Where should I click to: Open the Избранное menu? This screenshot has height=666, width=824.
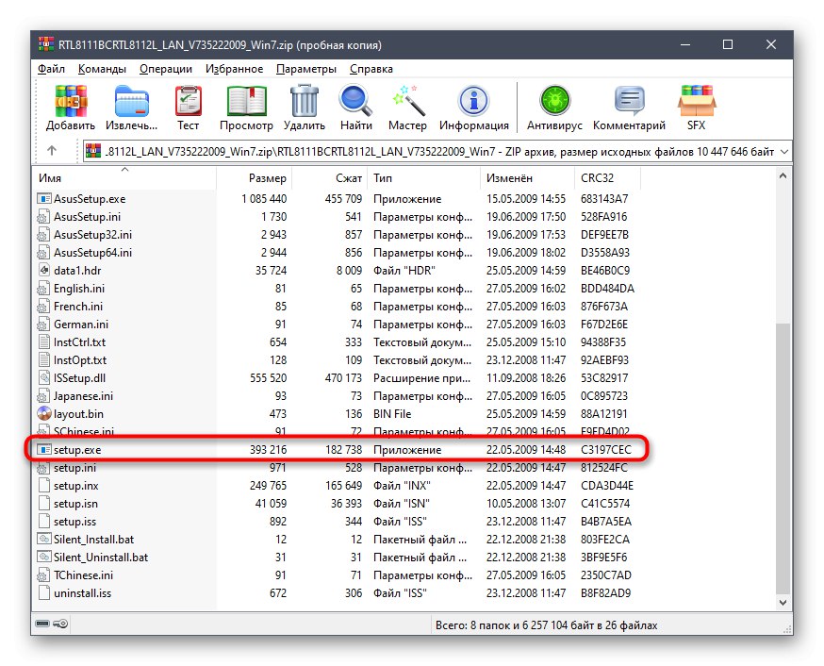(x=235, y=69)
